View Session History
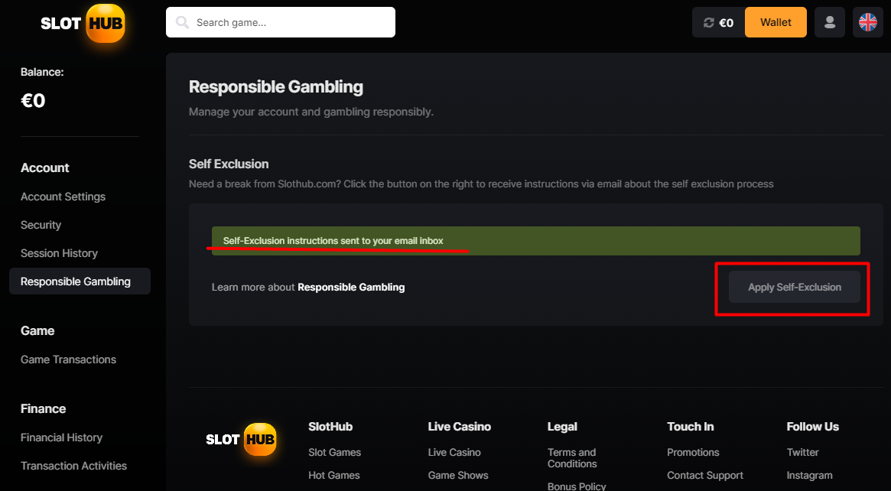Viewport: 891px width, 491px height. click(59, 253)
